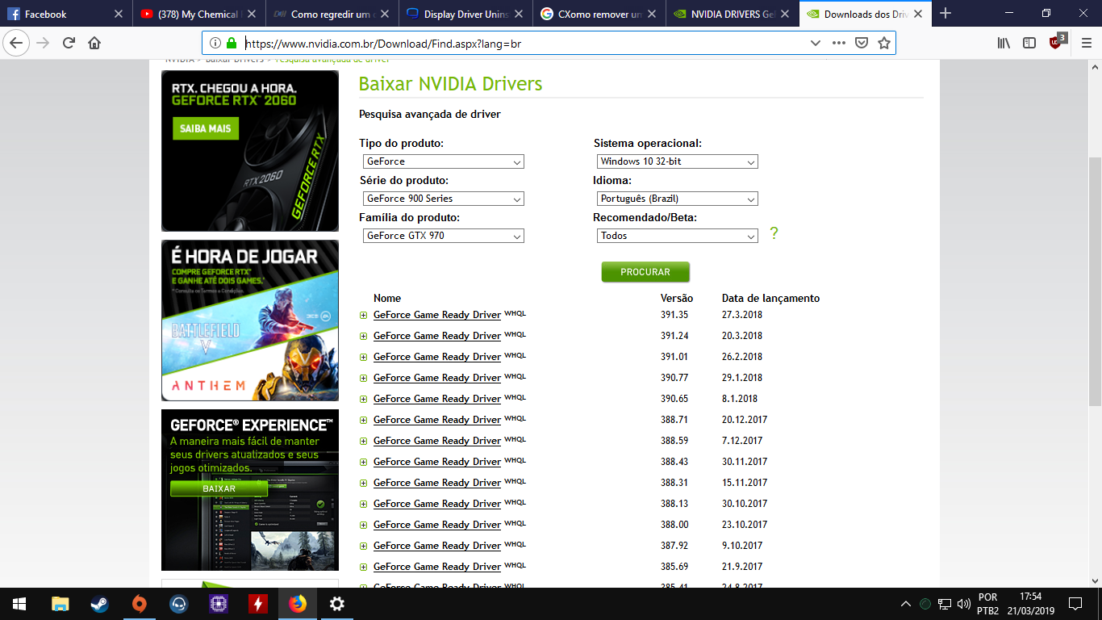Toggle the sidebar view icon
The image size is (1102, 620).
[1029, 43]
